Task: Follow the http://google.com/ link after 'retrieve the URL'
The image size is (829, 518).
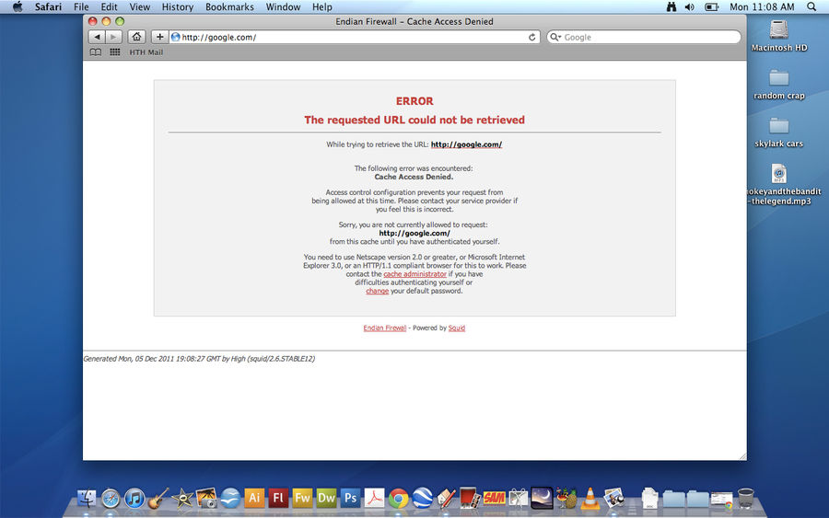Action: click(466, 144)
